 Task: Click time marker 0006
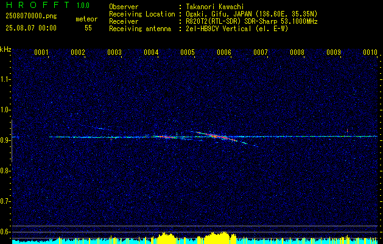click(224, 52)
